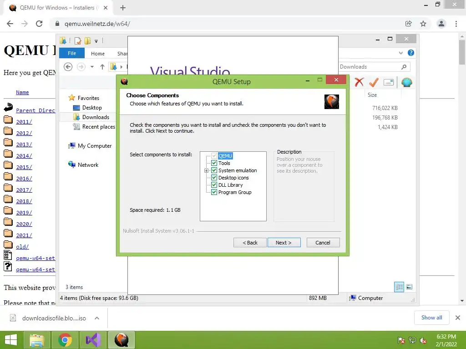466x349 pixels.
Task: Open Chrome profile avatar
Action: coord(441,24)
